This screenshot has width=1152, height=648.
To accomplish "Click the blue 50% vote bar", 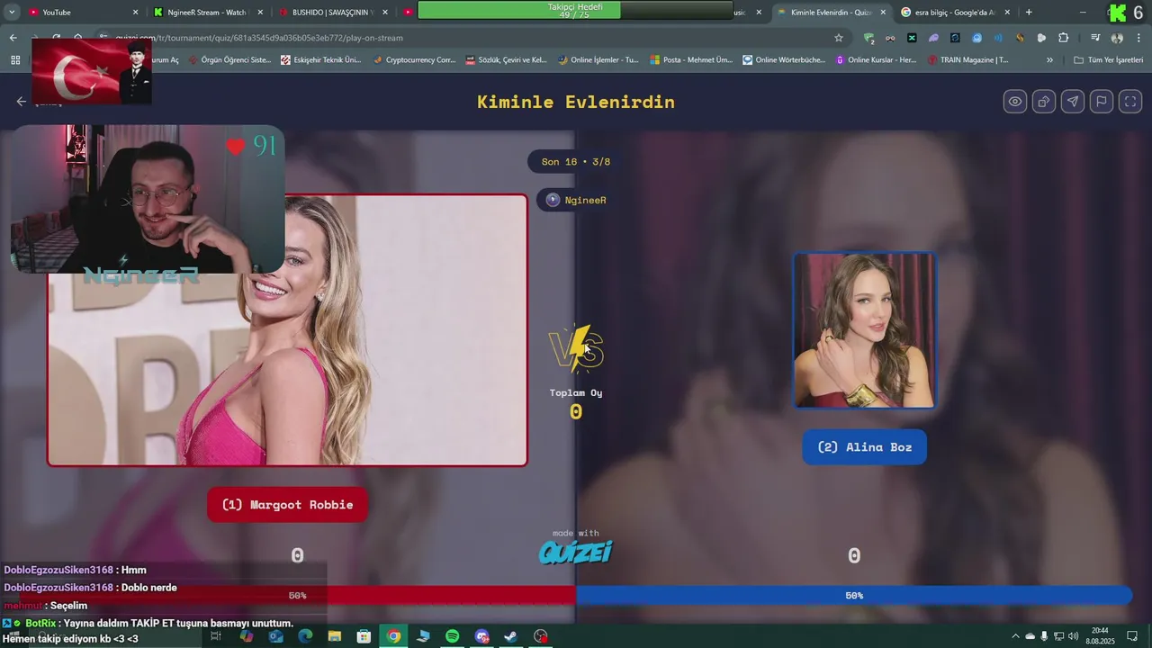I will (x=854, y=595).
